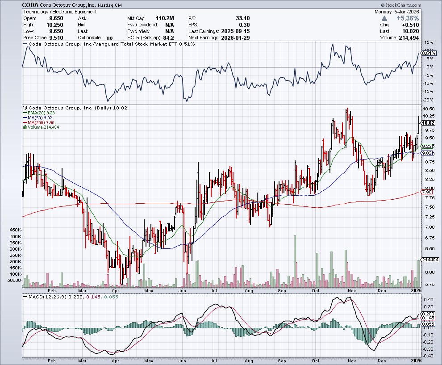Click the latest volume bar at right edge

point(419,273)
